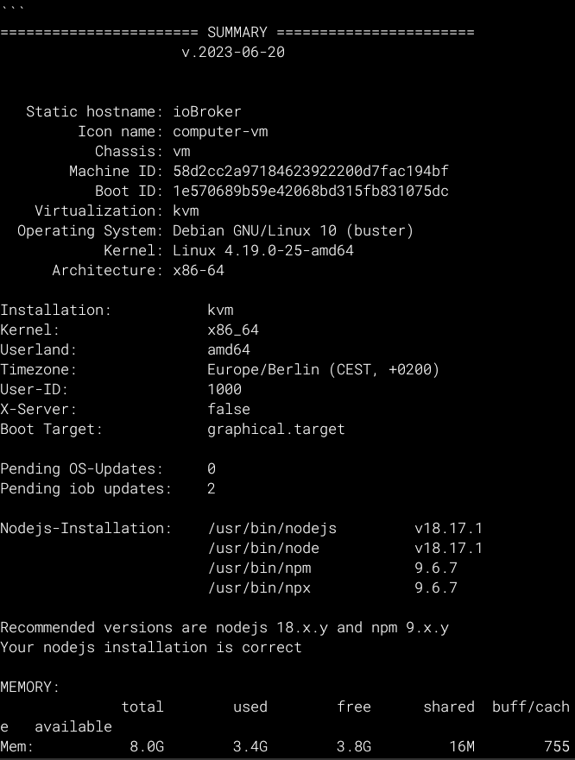This screenshot has height=760, width=575.
Task: Click the boot target graphical.target
Action: (276, 429)
